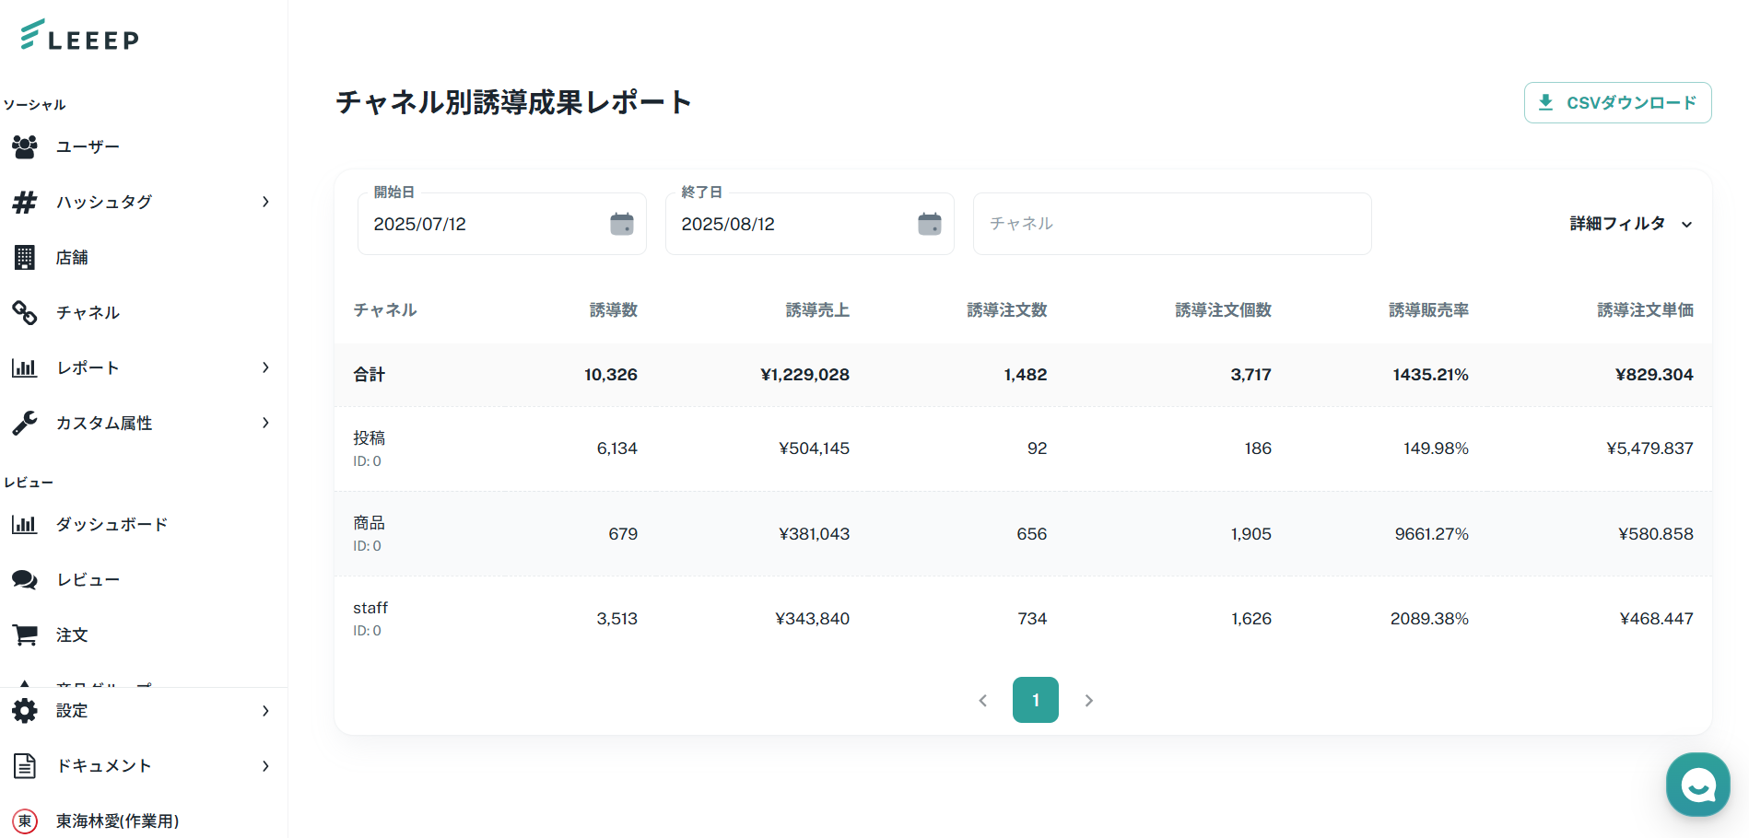The height and width of the screenshot is (838, 1749).
Task: Click the start date calendar icon
Action: coord(622,224)
